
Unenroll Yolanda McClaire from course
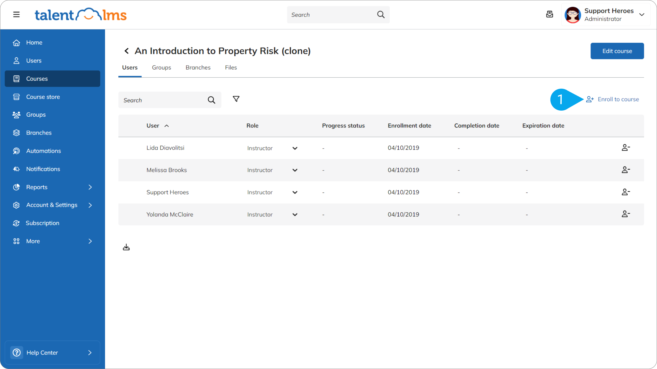[626, 214]
